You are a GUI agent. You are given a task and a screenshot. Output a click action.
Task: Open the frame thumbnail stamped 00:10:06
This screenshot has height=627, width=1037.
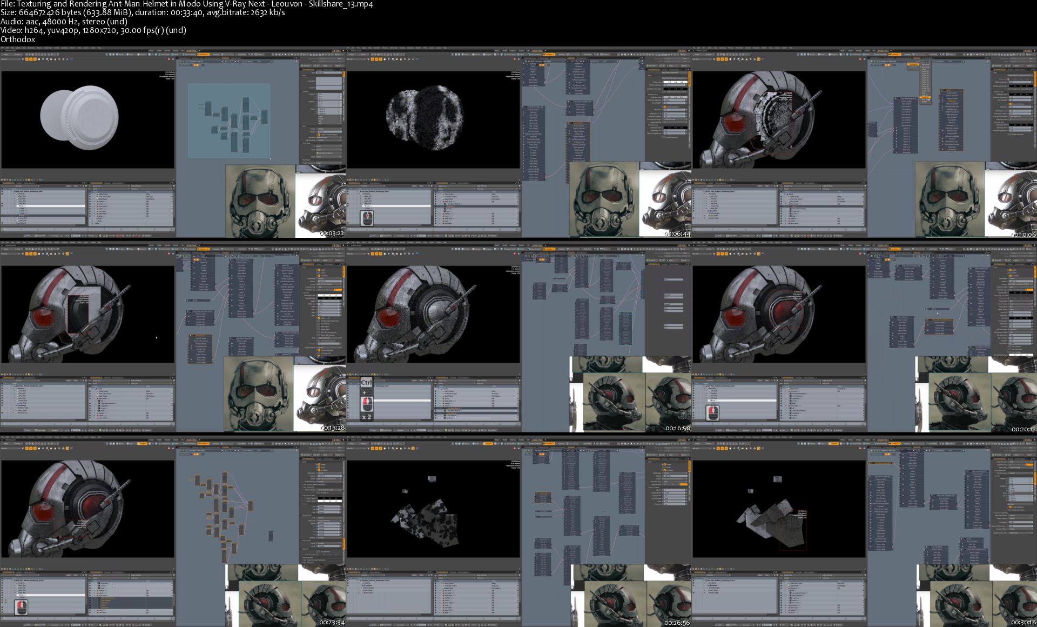(x=864, y=143)
